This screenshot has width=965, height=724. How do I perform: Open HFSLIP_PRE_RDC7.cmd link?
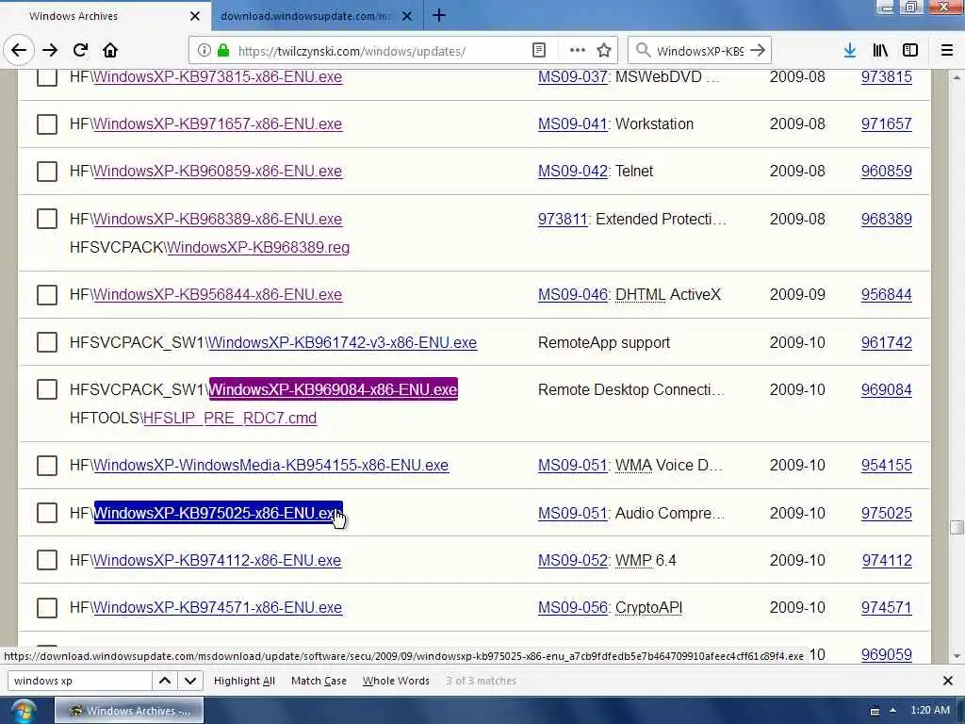tap(230, 418)
